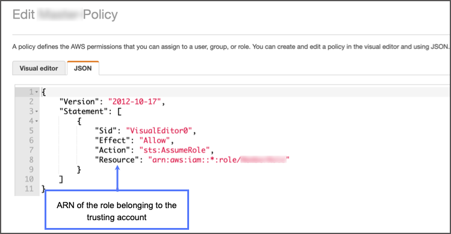Click the "VisualEditor0" value
This screenshot has height=234, width=451.
[x=159, y=131]
